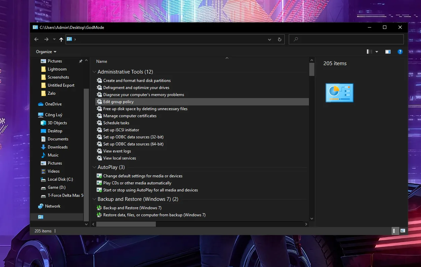Collapse the AutoPlay group
This screenshot has width=421, height=267.
coord(94,167)
